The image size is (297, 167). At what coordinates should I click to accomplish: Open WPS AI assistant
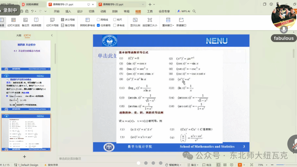click(183, 11)
